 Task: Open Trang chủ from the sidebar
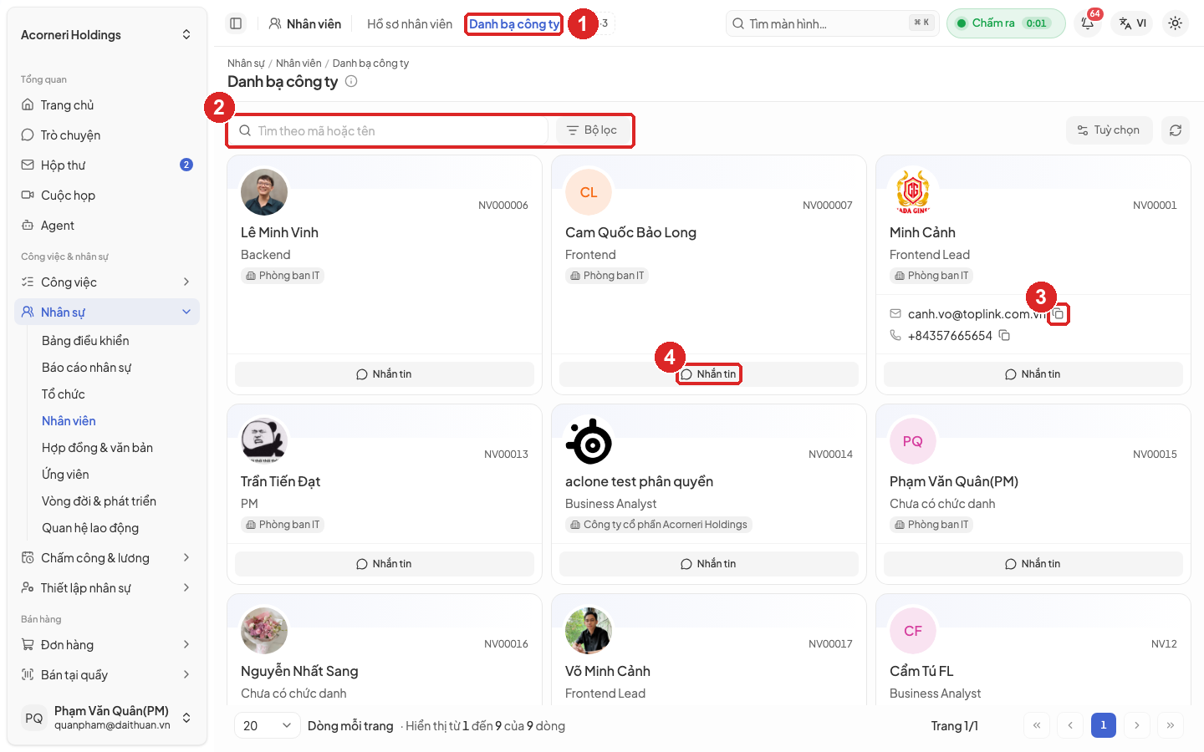point(107,105)
